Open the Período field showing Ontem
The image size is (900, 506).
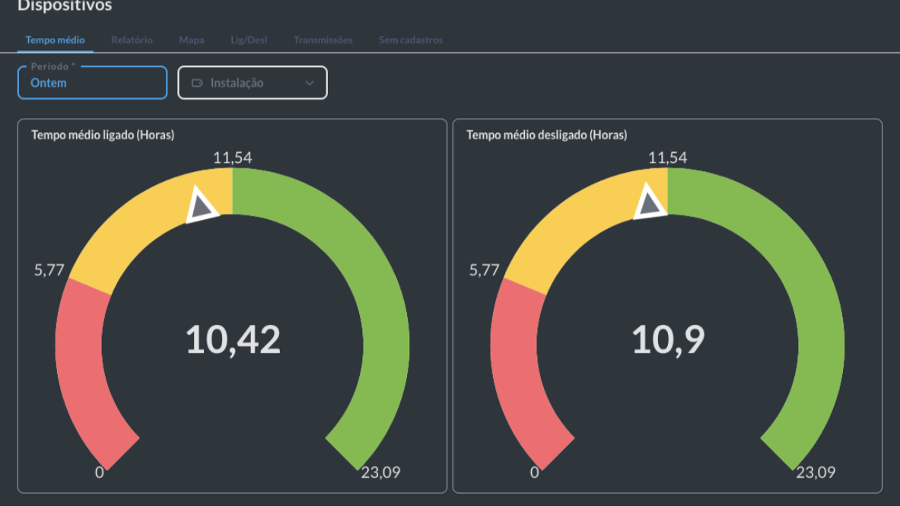click(x=92, y=83)
